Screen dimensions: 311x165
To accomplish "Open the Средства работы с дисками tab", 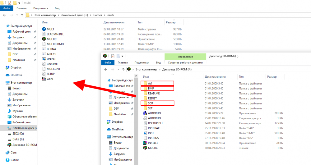I will coord(185,62).
